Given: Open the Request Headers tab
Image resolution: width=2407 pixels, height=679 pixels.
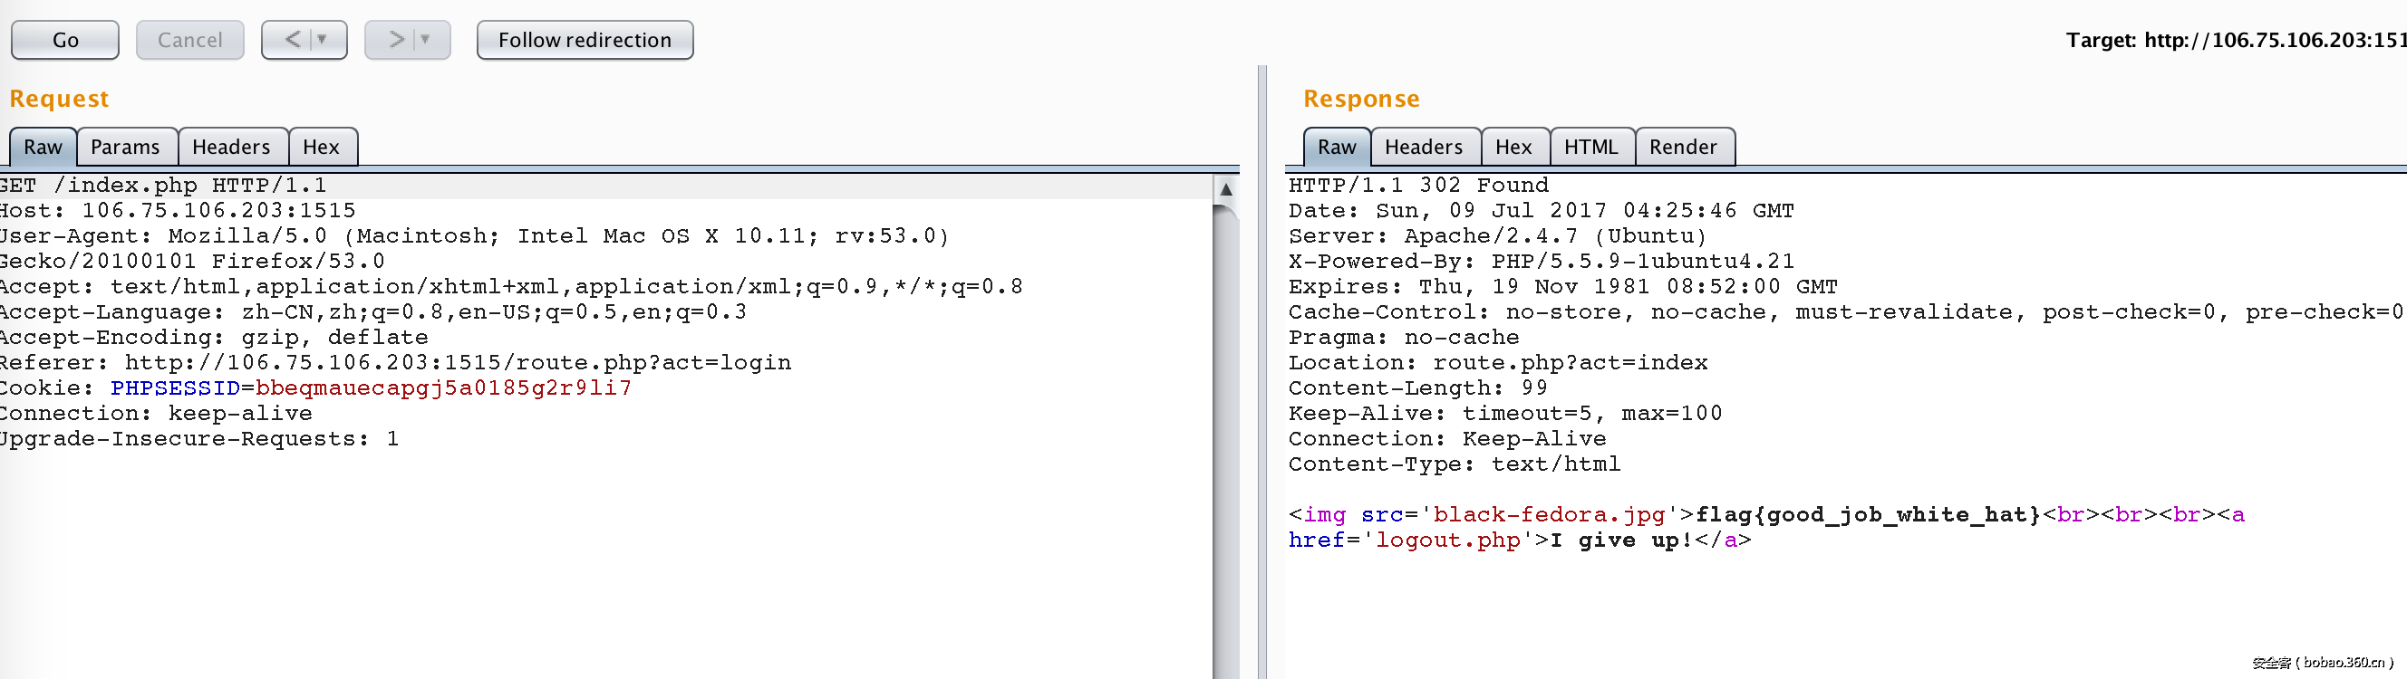Looking at the screenshot, I should [x=231, y=147].
